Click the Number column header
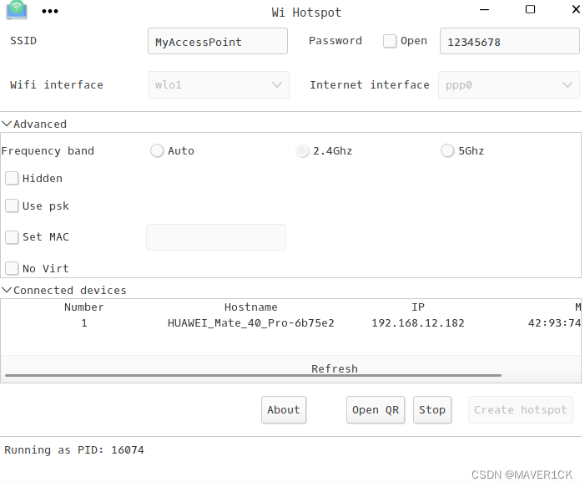585x487 pixels. (84, 307)
